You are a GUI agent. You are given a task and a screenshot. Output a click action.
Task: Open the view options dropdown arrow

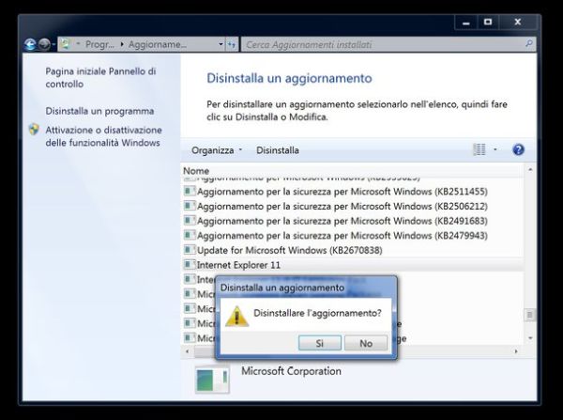[495, 149]
